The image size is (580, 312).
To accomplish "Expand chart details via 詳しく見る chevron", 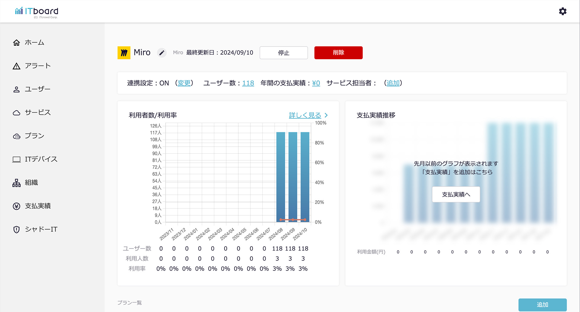I will pos(326,115).
